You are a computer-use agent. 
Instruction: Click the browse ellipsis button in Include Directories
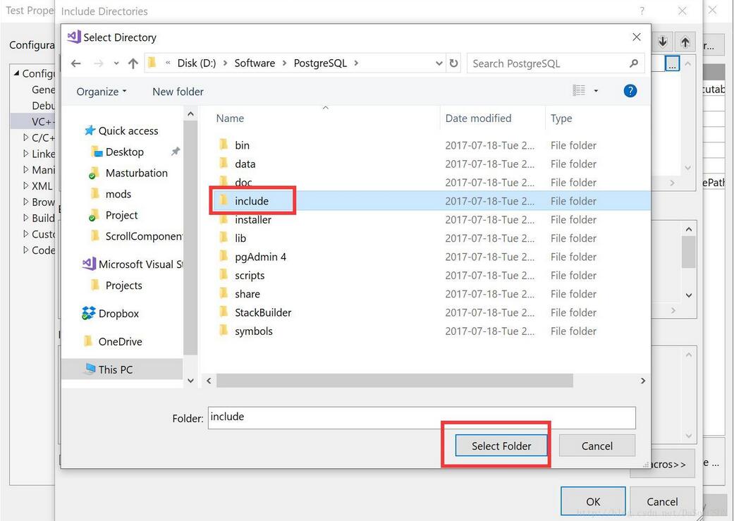pos(672,65)
